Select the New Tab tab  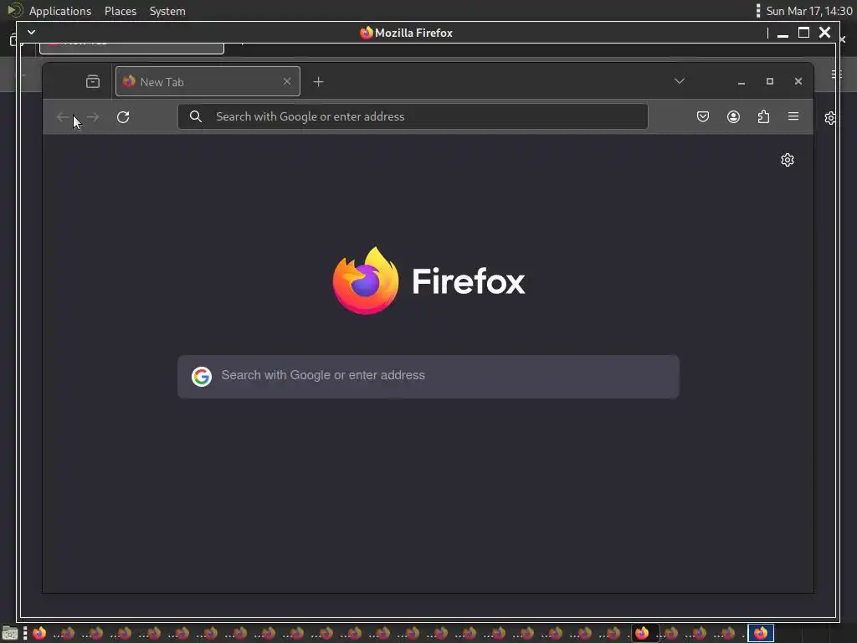point(208,81)
